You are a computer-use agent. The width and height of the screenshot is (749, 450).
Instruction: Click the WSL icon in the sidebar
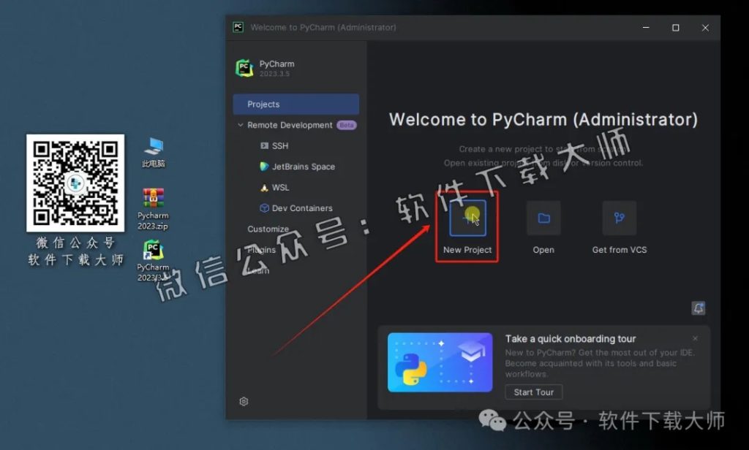pyautogui.click(x=264, y=187)
